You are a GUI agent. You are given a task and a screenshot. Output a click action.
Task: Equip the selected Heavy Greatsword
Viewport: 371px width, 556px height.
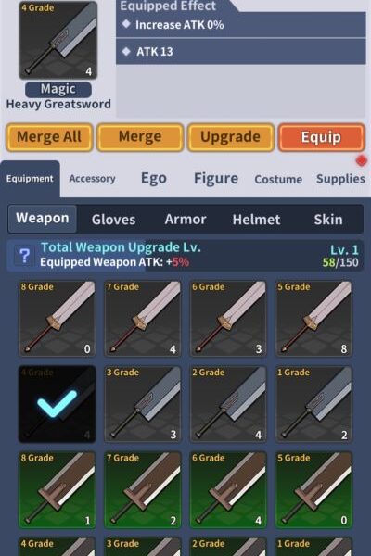tap(321, 137)
